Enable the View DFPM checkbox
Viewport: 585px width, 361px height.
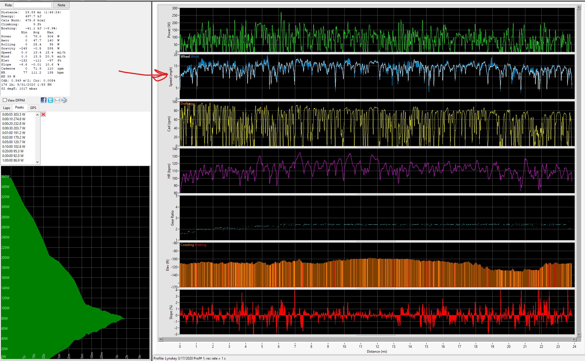pyautogui.click(x=5, y=100)
